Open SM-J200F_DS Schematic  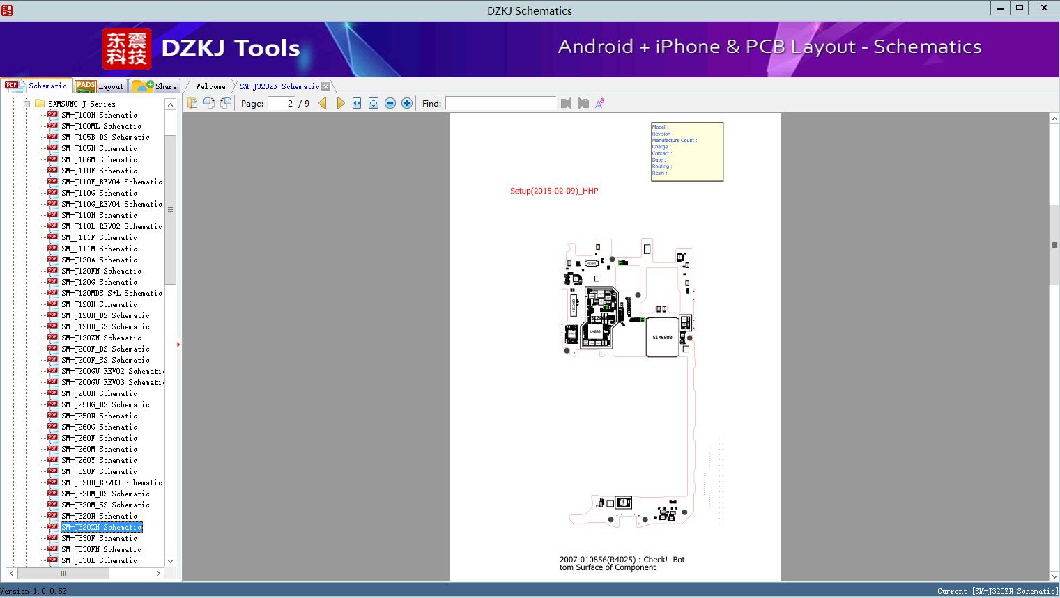pos(105,349)
